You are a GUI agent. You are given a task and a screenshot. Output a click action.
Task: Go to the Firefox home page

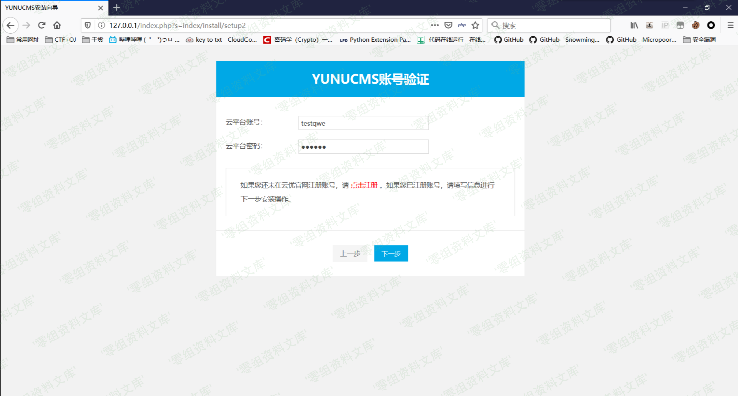pos(57,25)
